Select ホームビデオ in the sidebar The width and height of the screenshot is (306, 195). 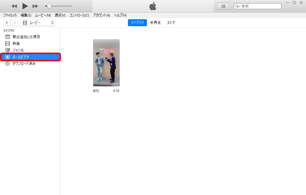pos(30,57)
